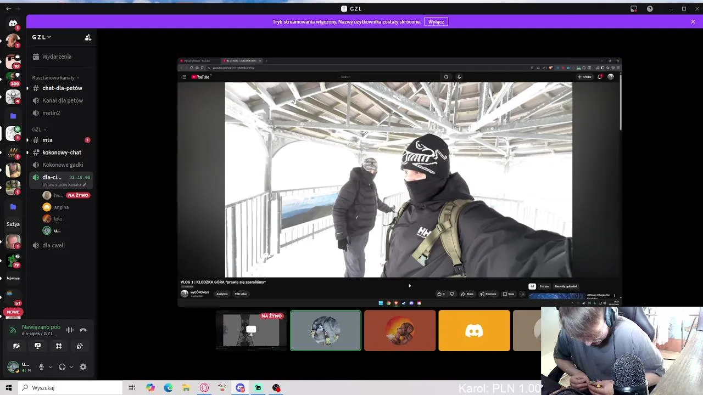Expand first blue server folder
The width and height of the screenshot is (703, 395).
[13, 116]
